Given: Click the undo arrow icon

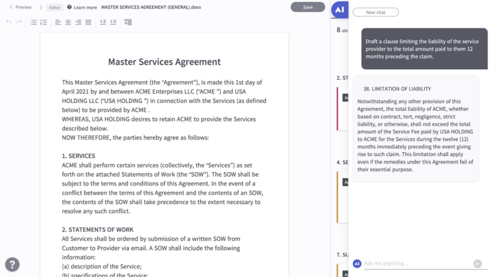Looking at the screenshot, I should [9, 23].
